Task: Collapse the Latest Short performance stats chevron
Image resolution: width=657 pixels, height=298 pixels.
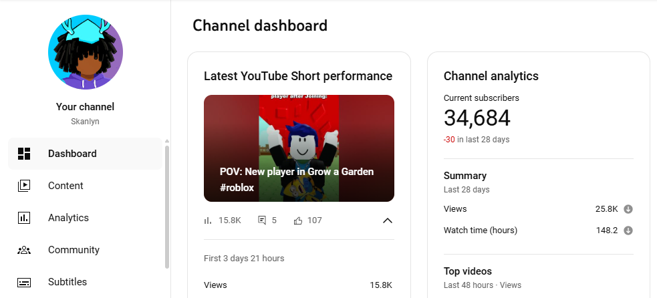Action: pos(387,220)
